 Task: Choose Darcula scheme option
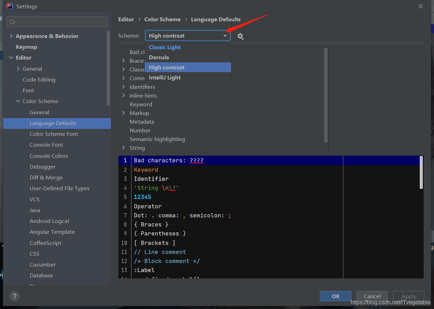pos(188,57)
